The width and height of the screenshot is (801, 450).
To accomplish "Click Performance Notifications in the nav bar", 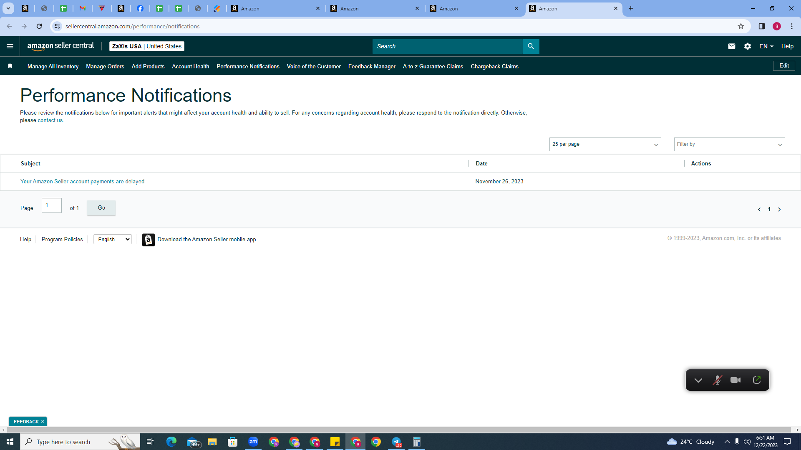I will [248, 66].
